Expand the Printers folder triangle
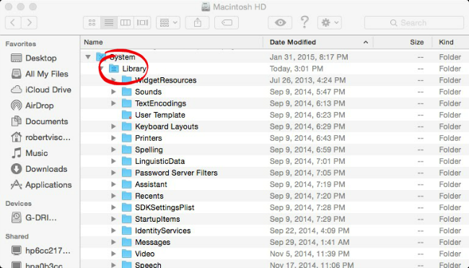The image size is (469, 268). click(113, 138)
